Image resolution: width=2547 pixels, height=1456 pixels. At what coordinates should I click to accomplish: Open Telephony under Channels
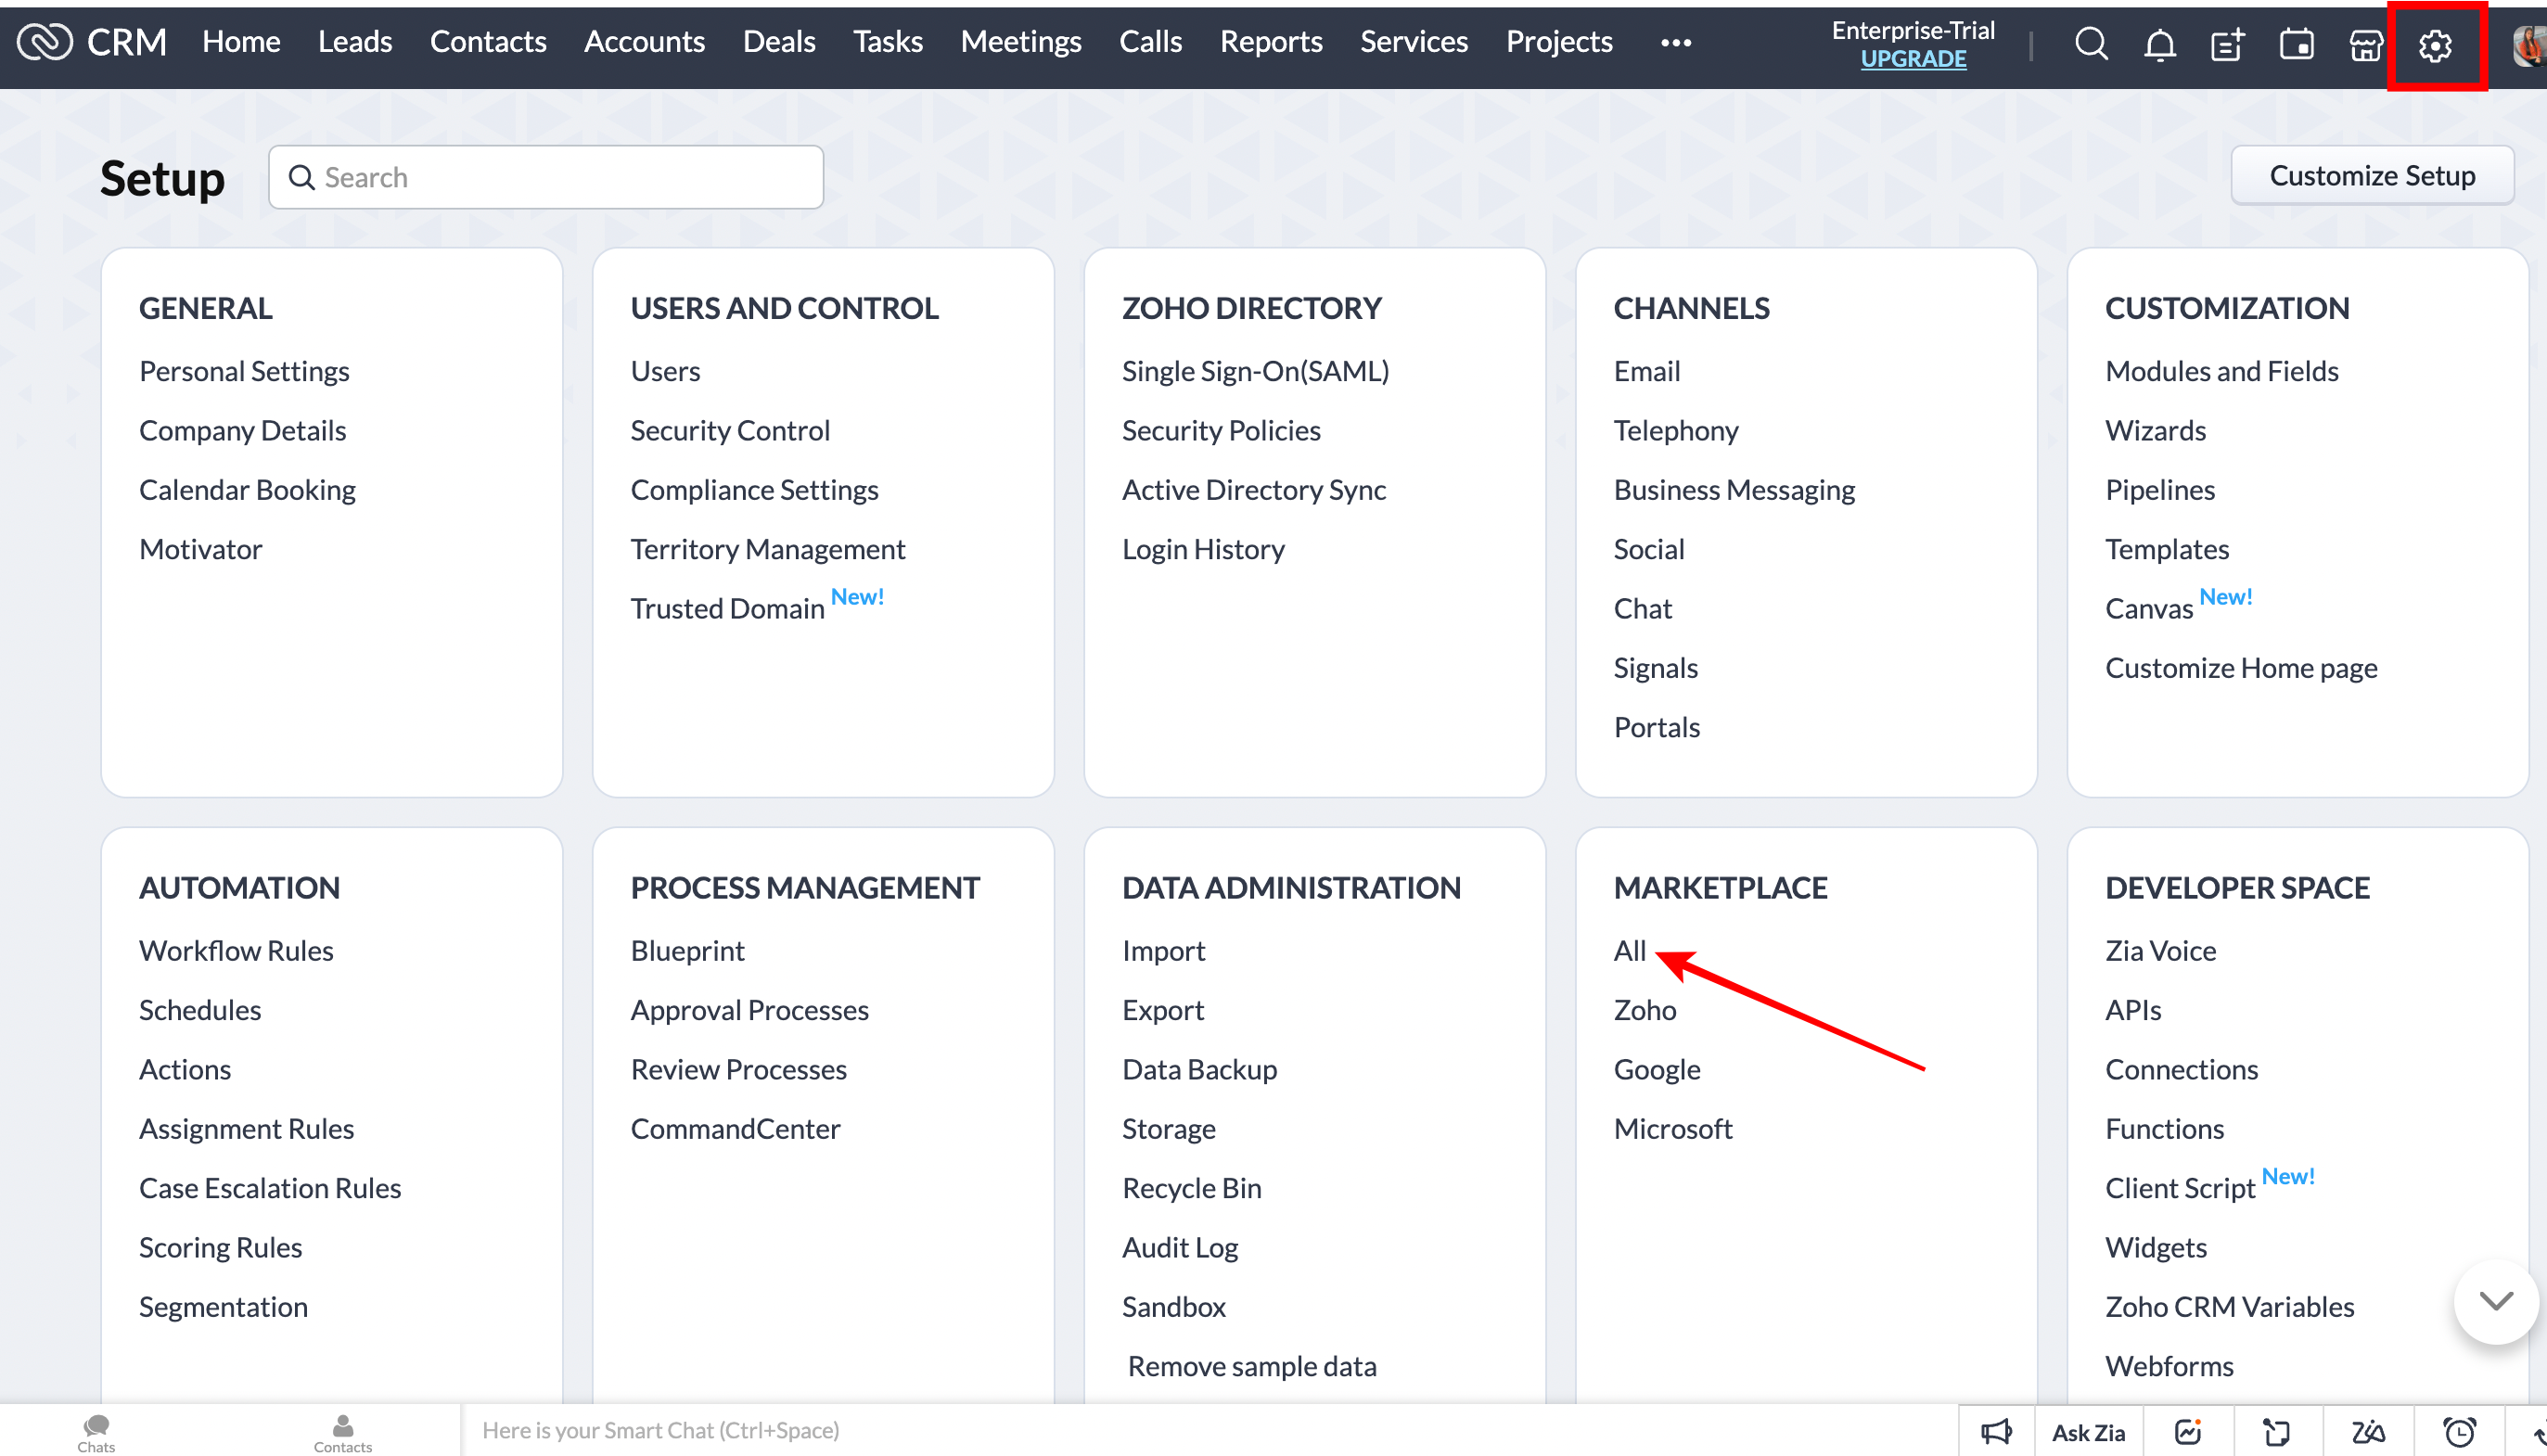[x=1676, y=430]
